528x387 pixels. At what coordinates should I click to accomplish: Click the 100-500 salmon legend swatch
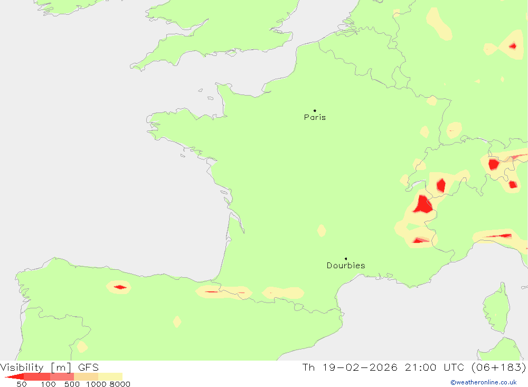click(x=62, y=377)
